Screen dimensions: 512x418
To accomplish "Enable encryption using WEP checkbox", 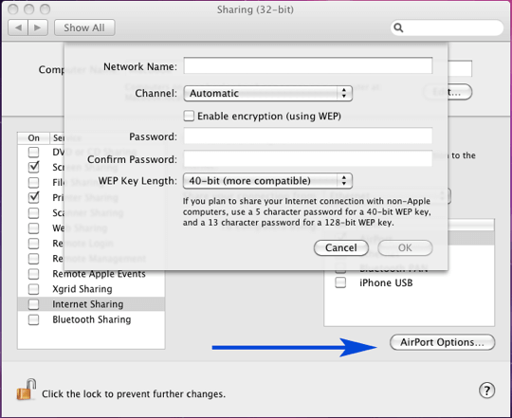I will pos(189,116).
